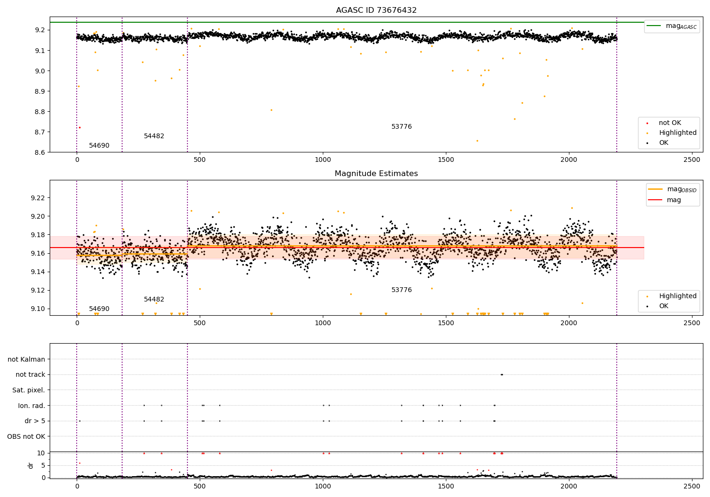Click the 'not track' row label
The width and height of the screenshot is (710, 497).
[30, 375]
